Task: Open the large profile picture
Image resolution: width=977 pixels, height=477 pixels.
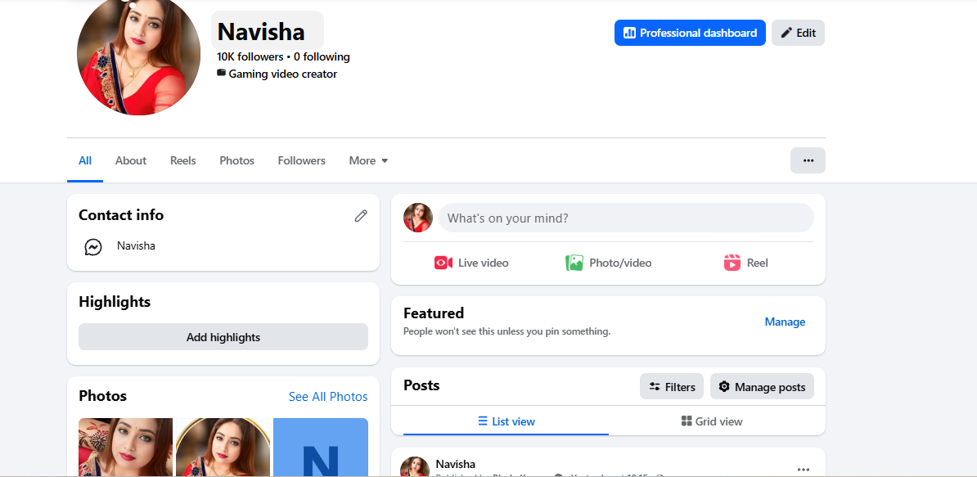Action: 138,55
